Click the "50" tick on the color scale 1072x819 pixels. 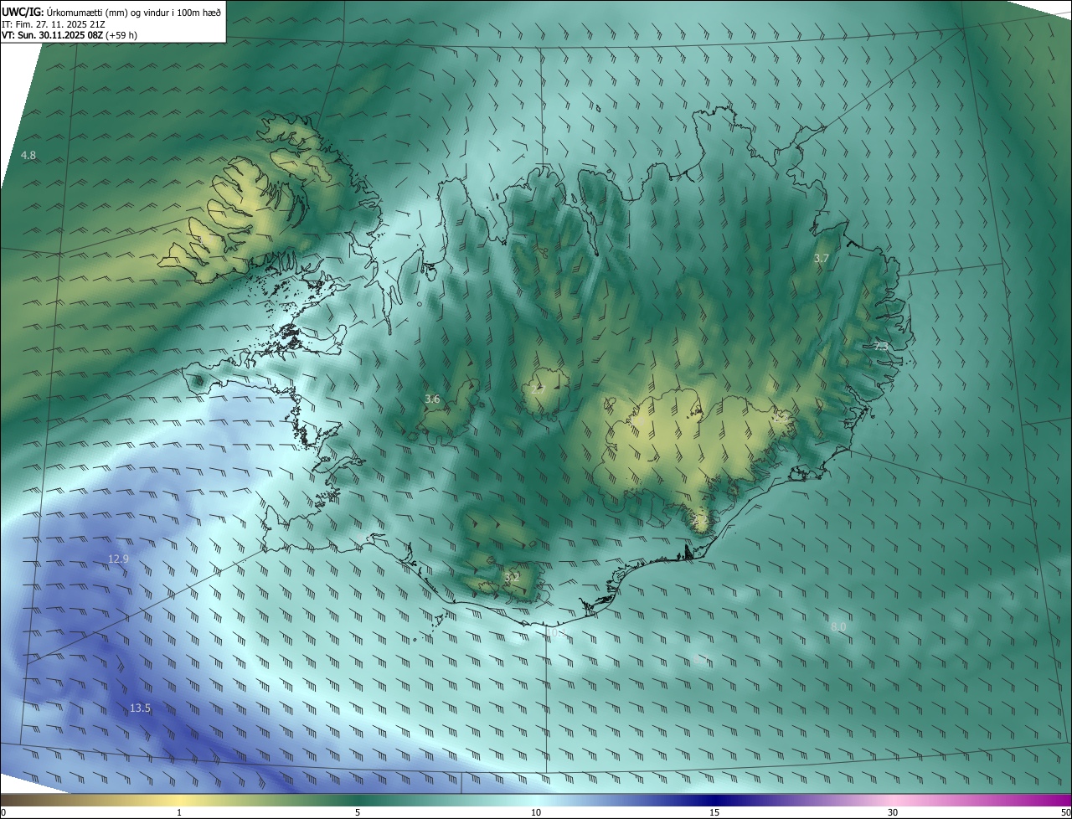point(1065,813)
